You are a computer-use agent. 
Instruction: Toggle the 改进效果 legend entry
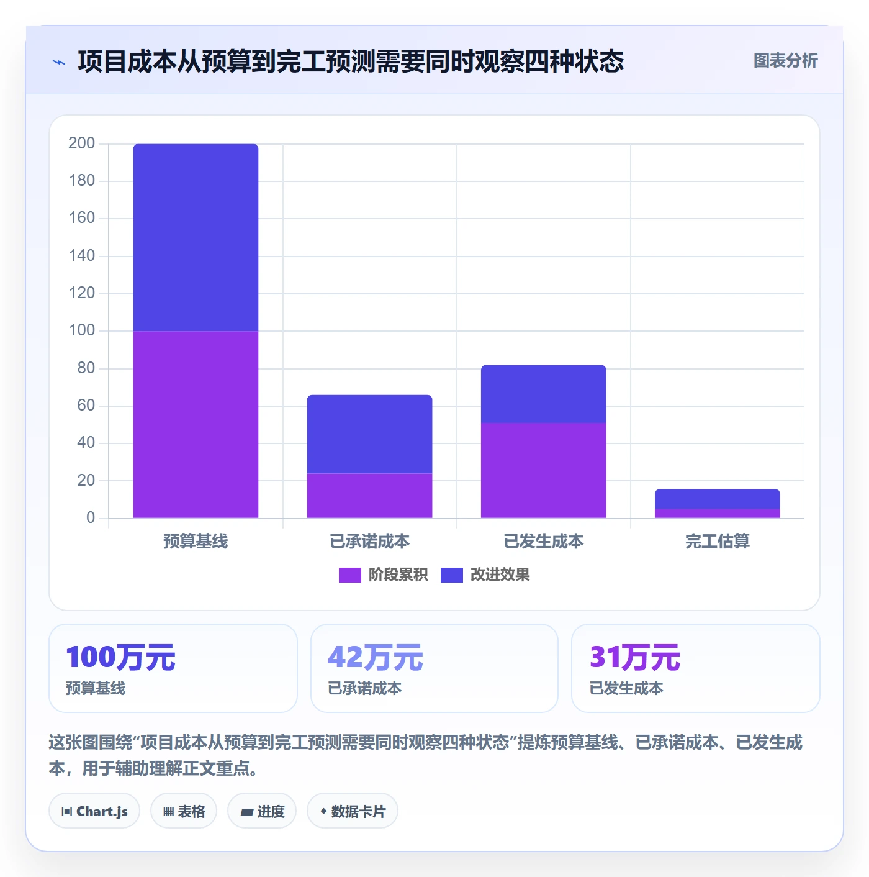485,575
